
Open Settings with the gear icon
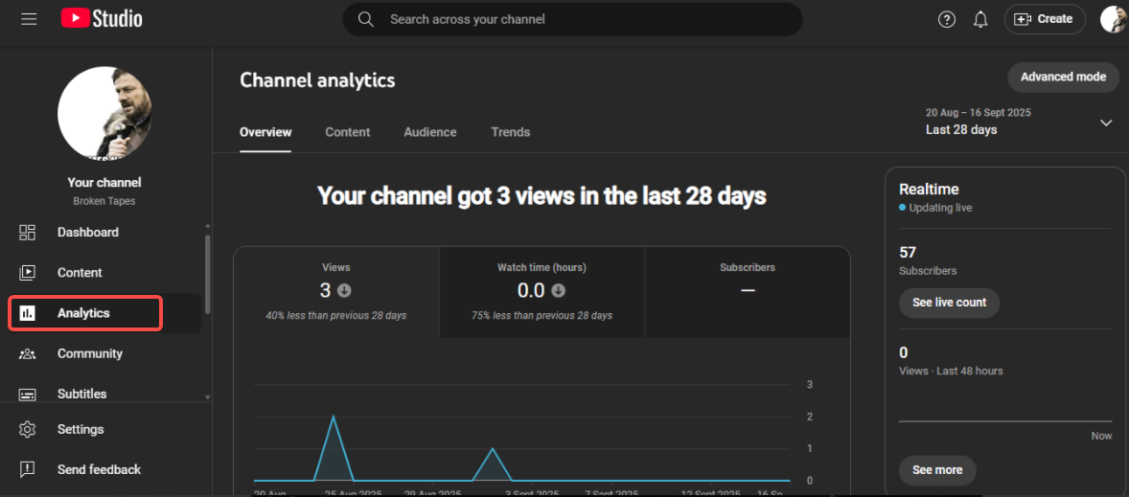80,429
